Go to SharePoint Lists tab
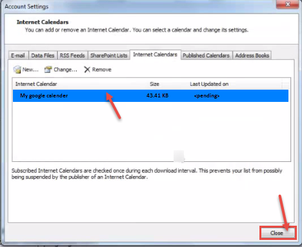Image resolution: width=302 pixels, height=247 pixels. (109, 55)
